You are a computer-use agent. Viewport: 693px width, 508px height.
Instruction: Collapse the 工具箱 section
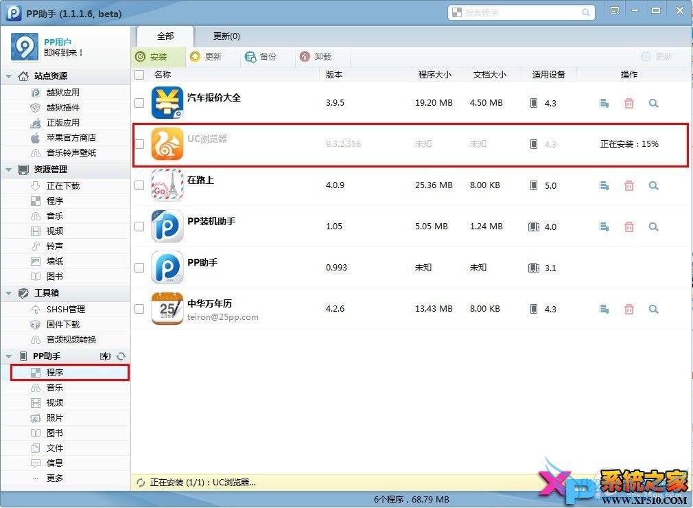[8, 293]
